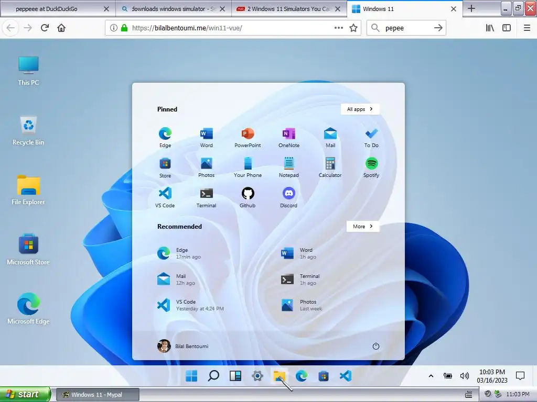The width and height of the screenshot is (537, 402).
Task: Open the Widgets icon on the simulated taskbar
Action: (x=235, y=376)
